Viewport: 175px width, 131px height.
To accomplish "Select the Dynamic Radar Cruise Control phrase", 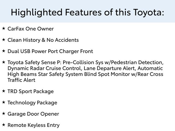I will 44,68.
